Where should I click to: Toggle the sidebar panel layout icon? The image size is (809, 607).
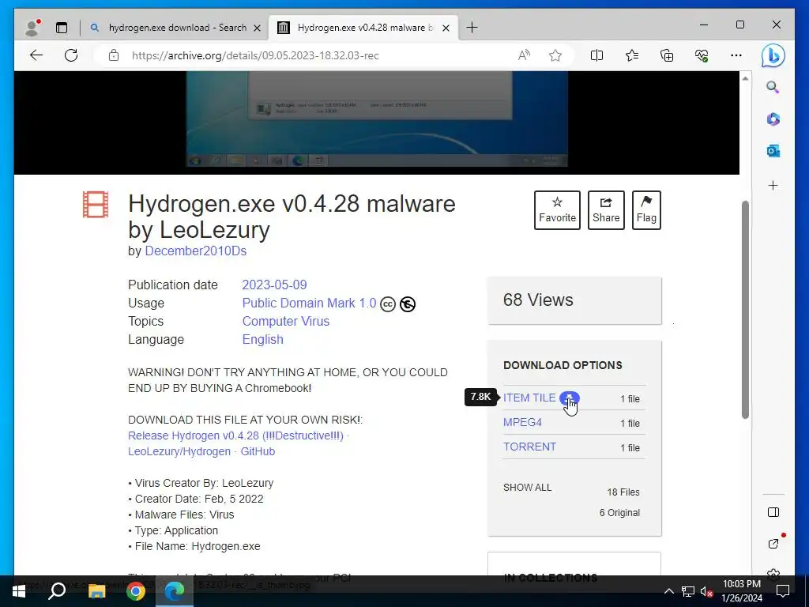tap(773, 512)
